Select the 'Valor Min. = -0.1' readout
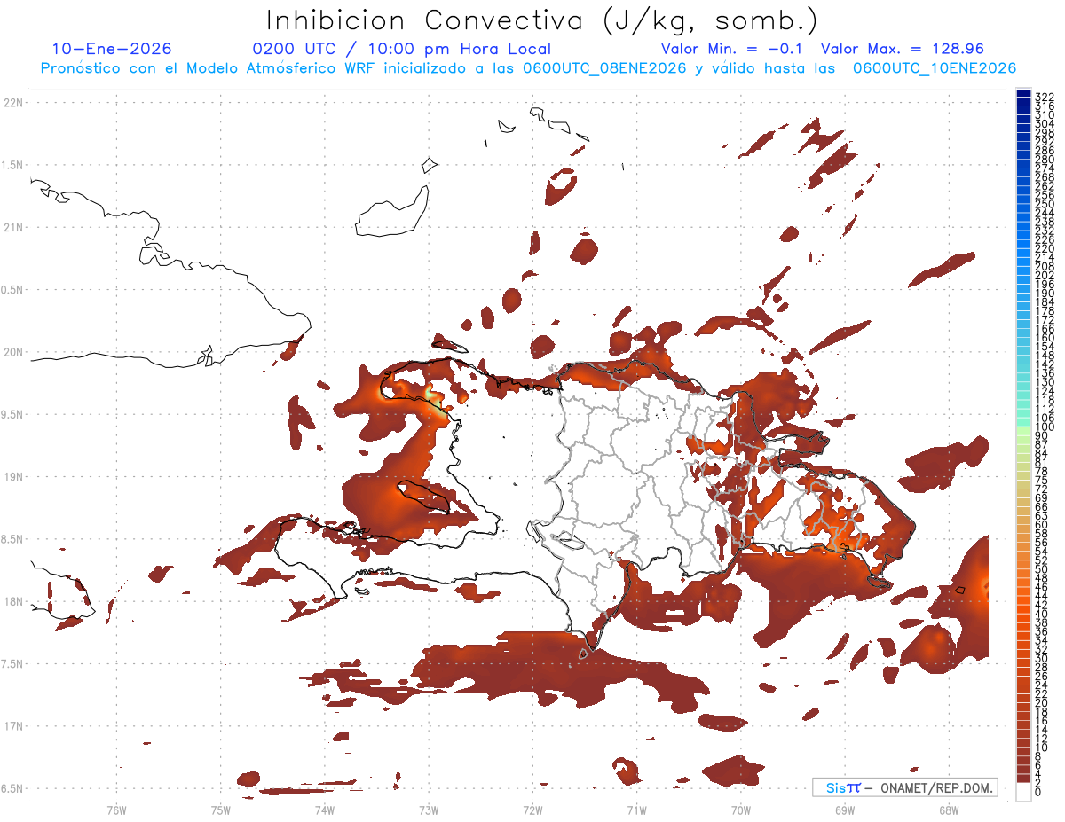Viewport: 1065px width, 822px height. (x=731, y=50)
